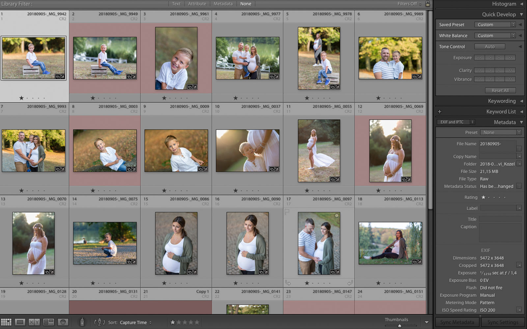The image size is (527, 329).
Task: Click rating star under MG_9949 thumbnail
Action: click(x=93, y=98)
